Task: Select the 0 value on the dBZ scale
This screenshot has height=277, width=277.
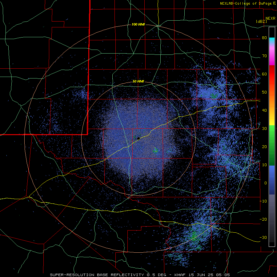Action: [266, 183]
